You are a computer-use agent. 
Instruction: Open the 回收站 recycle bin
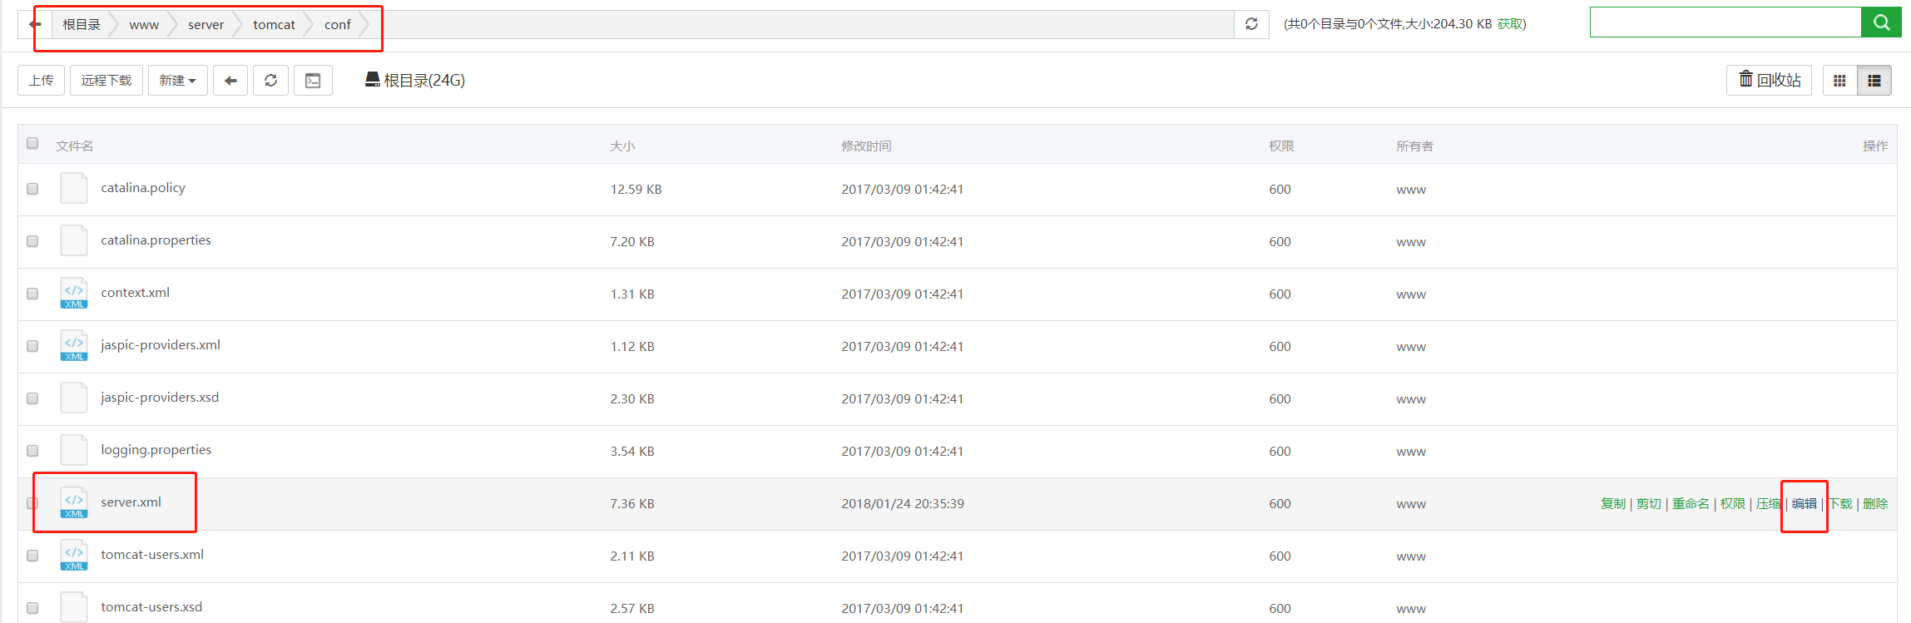tap(1769, 80)
